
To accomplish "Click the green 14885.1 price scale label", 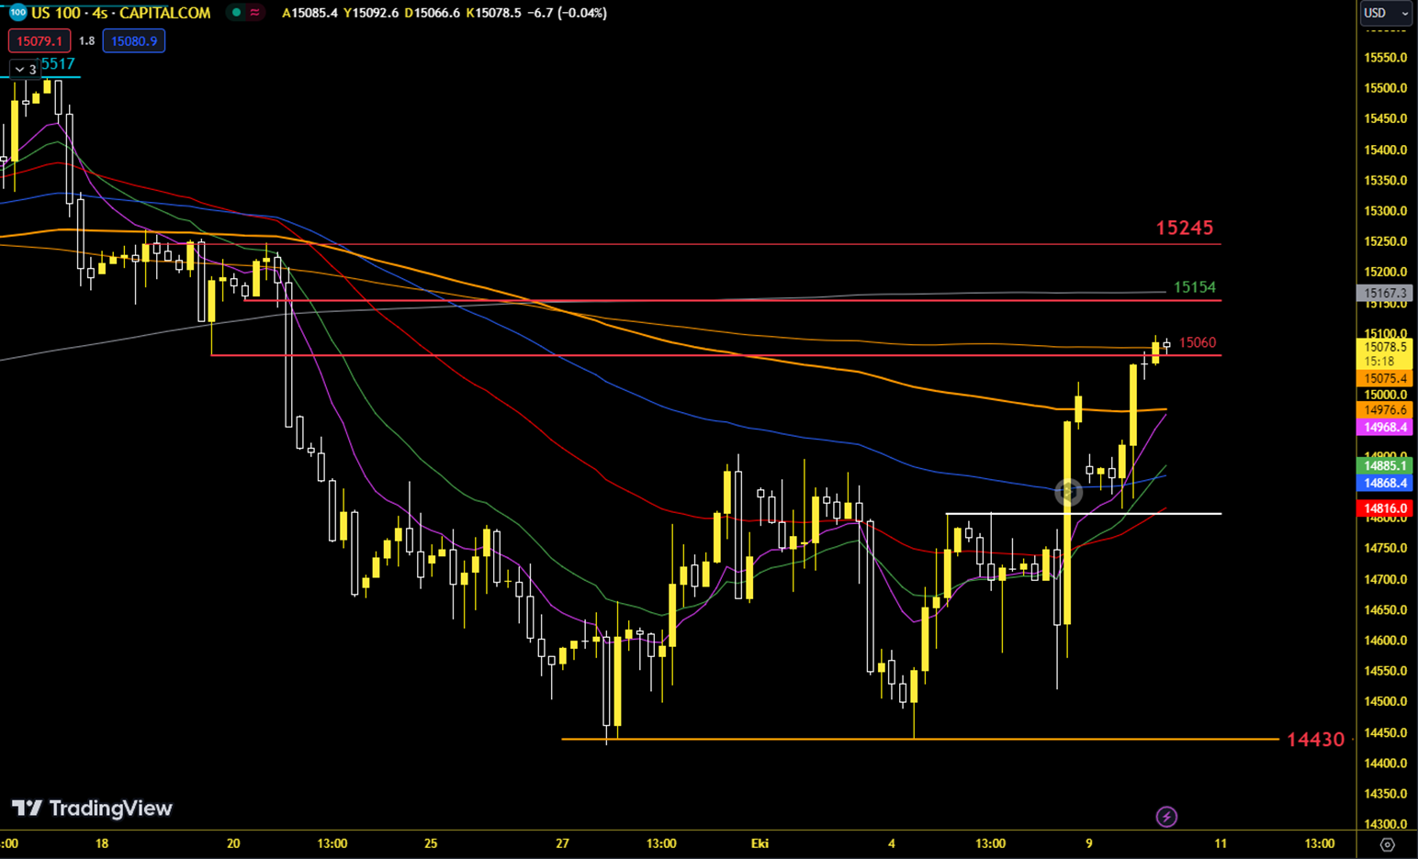I will 1385,466.
